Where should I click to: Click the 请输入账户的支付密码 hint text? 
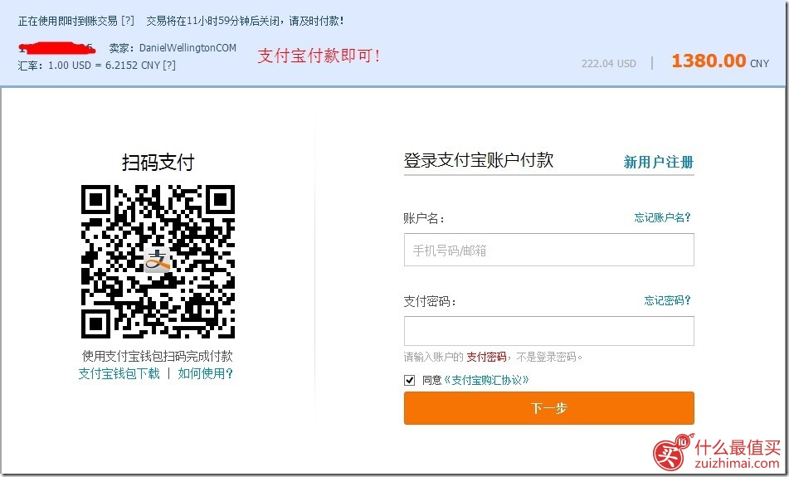click(x=493, y=358)
